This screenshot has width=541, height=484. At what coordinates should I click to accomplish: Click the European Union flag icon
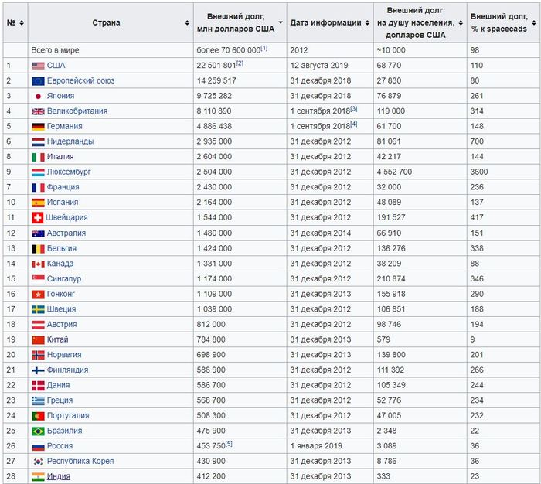(38, 80)
